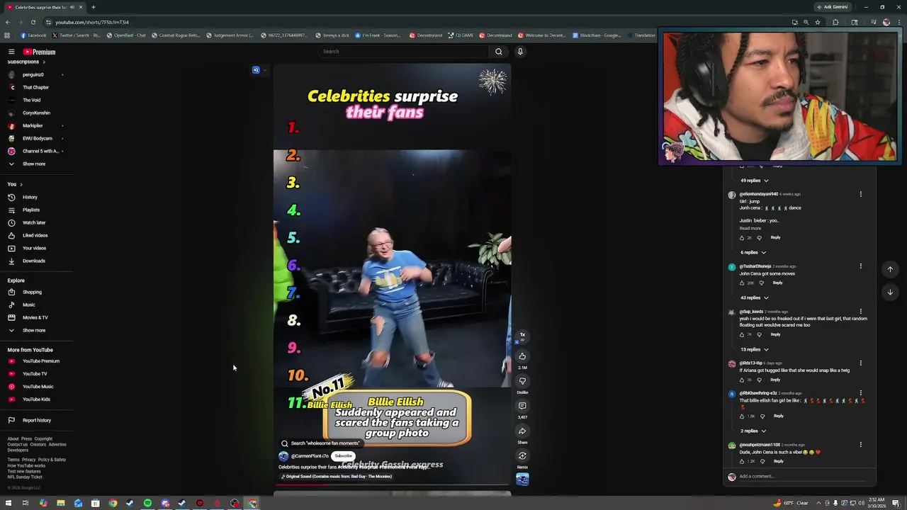This screenshot has width=907, height=510.
Task: Open penguinz0 subscription channel
Action: point(33,74)
